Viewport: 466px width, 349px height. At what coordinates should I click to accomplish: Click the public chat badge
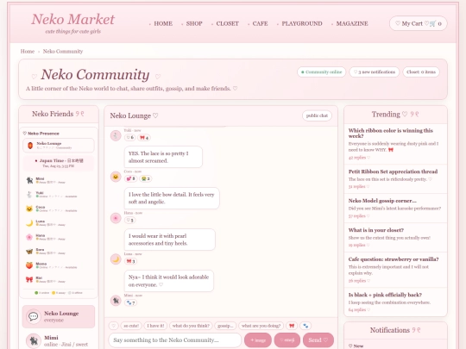point(317,115)
